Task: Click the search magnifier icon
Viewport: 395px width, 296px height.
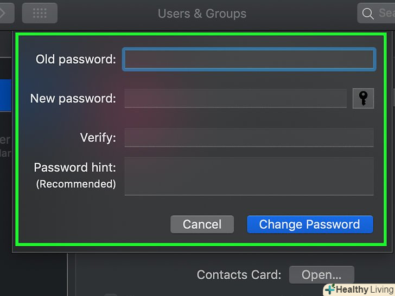Action: (368, 14)
